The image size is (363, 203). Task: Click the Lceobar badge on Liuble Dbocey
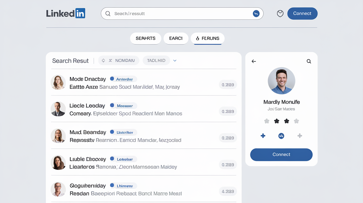123,159
